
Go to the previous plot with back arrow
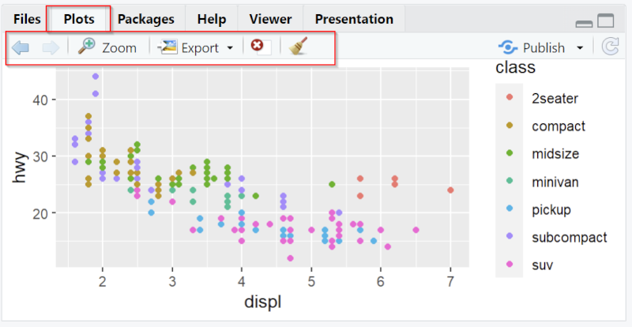coord(21,47)
